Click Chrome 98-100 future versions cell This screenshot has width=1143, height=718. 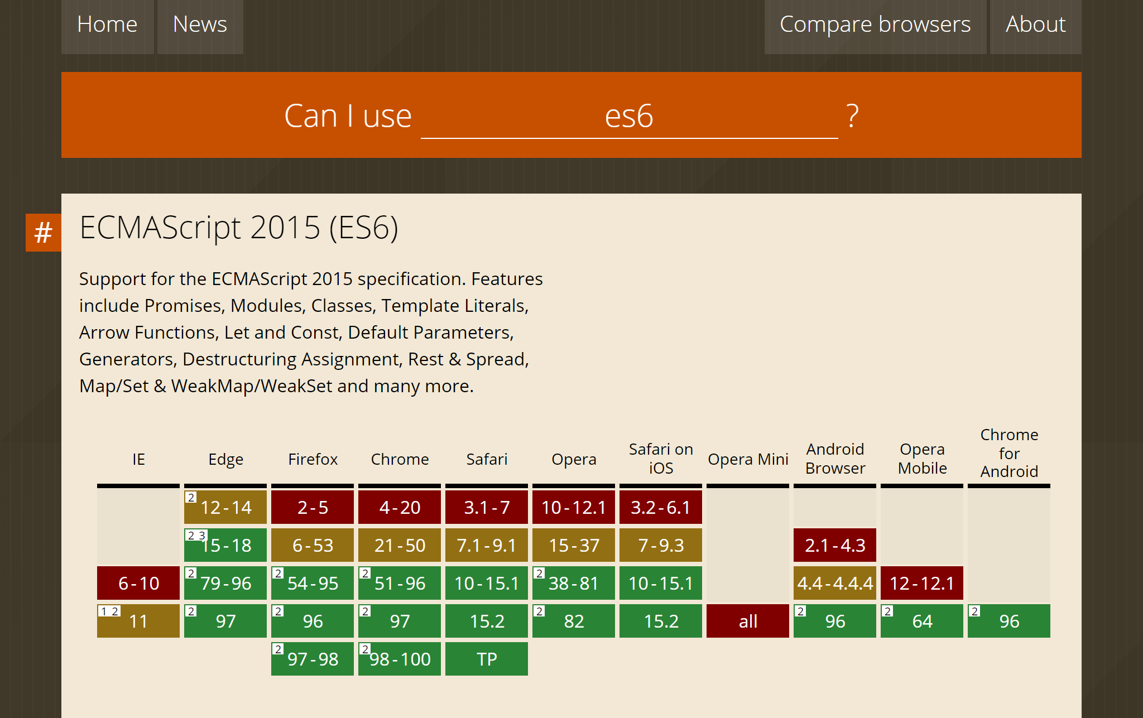[x=400, y=659]
